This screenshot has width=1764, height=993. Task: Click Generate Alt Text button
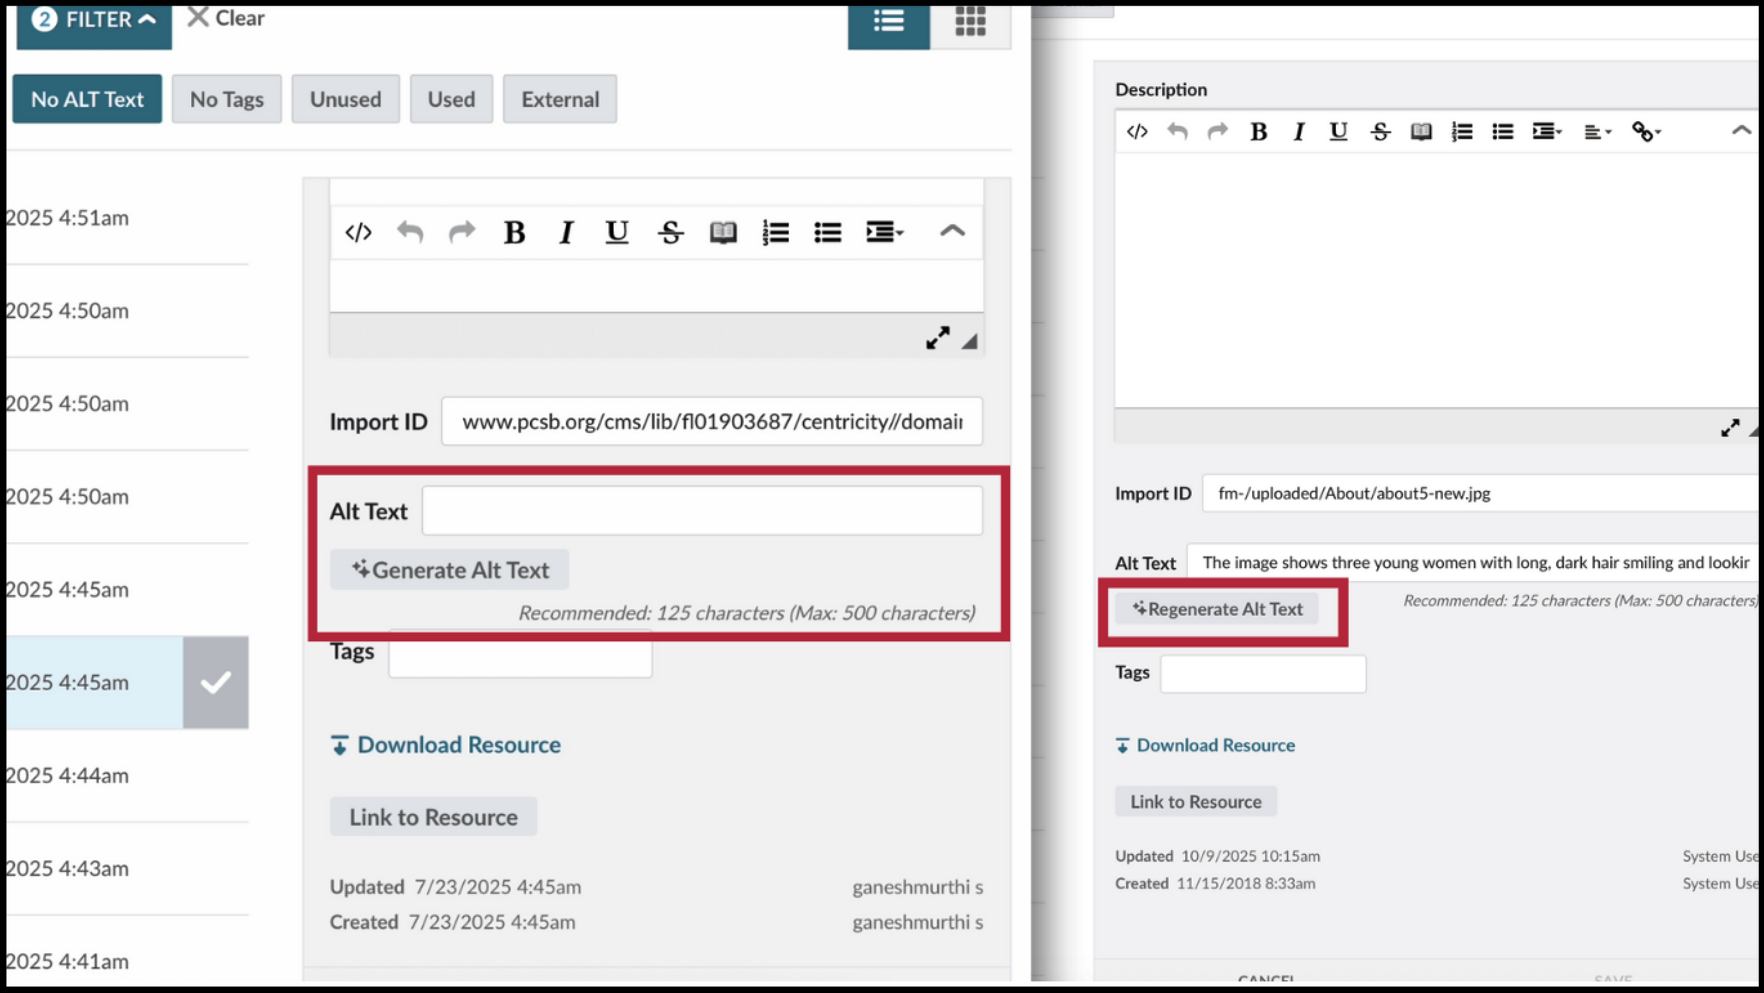coord(449,570)
